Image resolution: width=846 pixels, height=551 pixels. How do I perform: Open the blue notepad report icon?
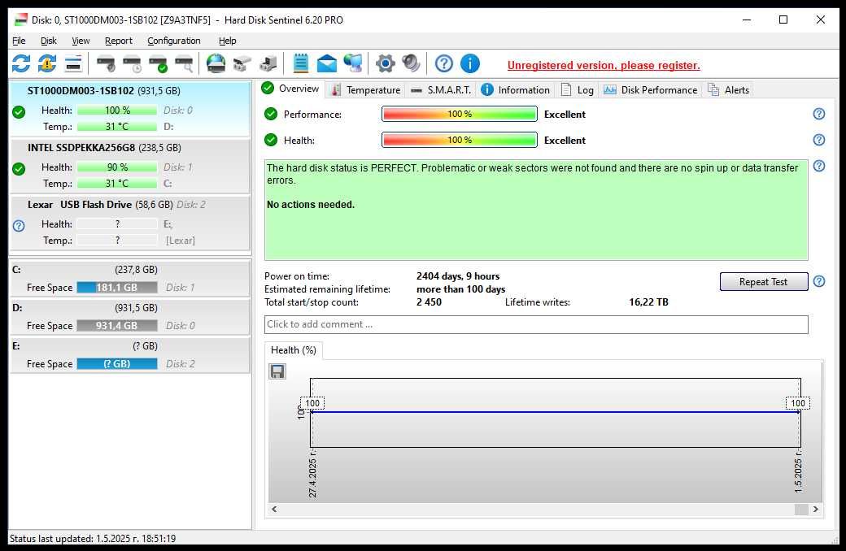pyautogui.click(x=300, y=63)
